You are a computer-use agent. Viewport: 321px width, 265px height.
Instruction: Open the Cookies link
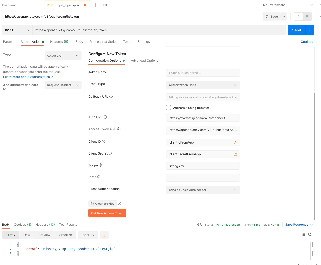[x=307, y=42]
